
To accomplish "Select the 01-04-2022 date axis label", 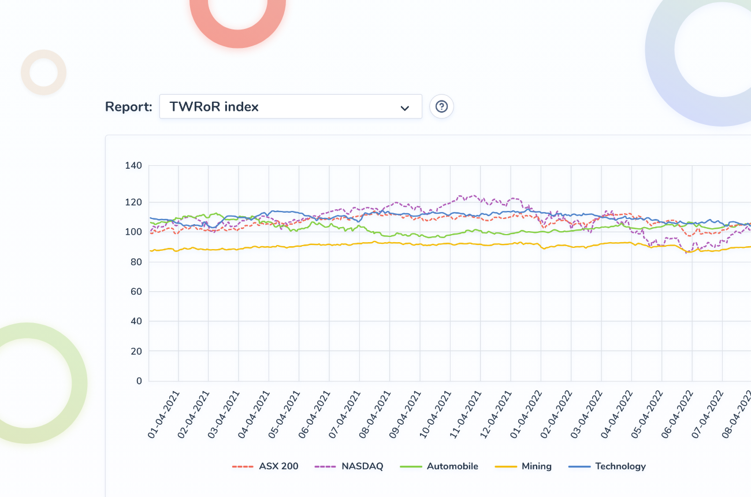I will (526, 415).
